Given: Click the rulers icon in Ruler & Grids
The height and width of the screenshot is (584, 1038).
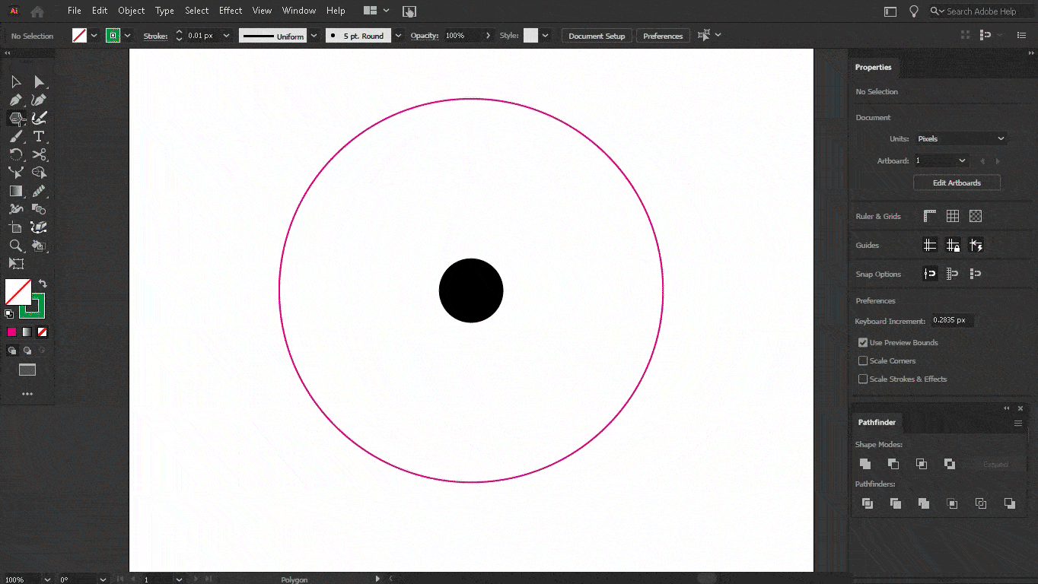Looking at the screenshot, I should click(x=930, y=217).
